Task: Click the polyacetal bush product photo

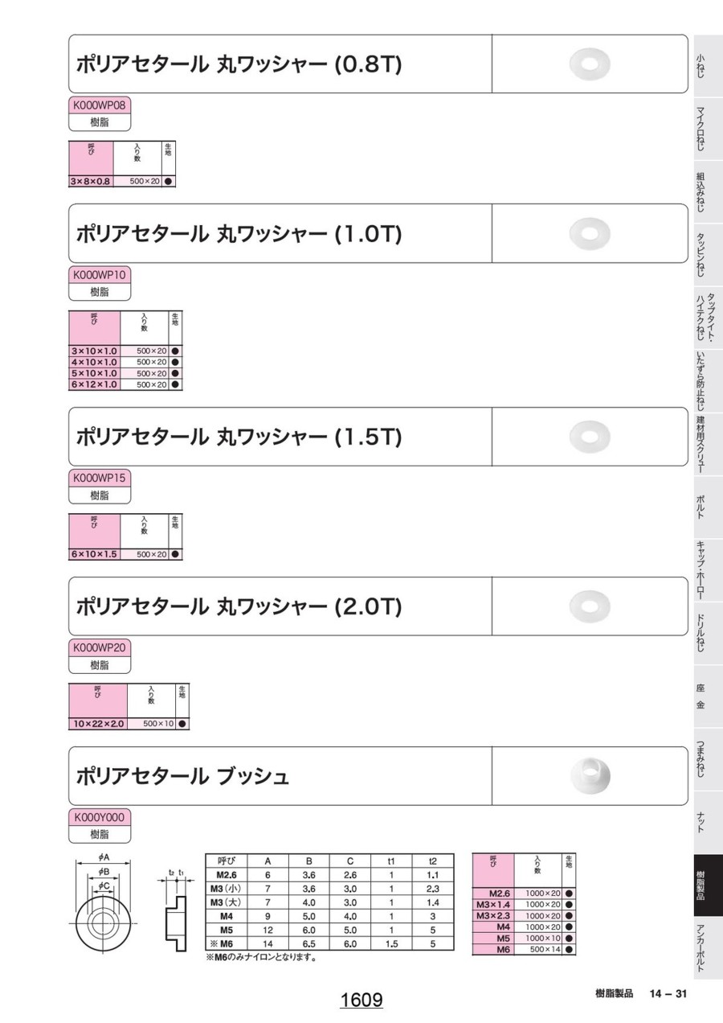Action: coord(590,775)
